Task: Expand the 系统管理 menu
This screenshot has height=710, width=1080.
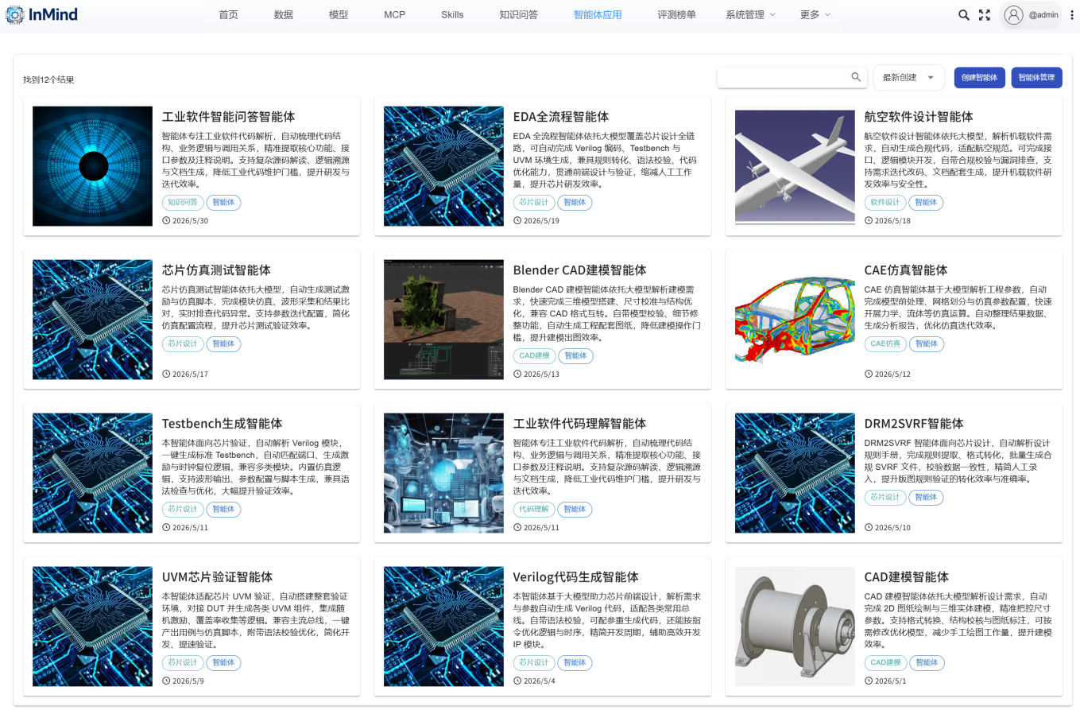Action: coord(750,15)
